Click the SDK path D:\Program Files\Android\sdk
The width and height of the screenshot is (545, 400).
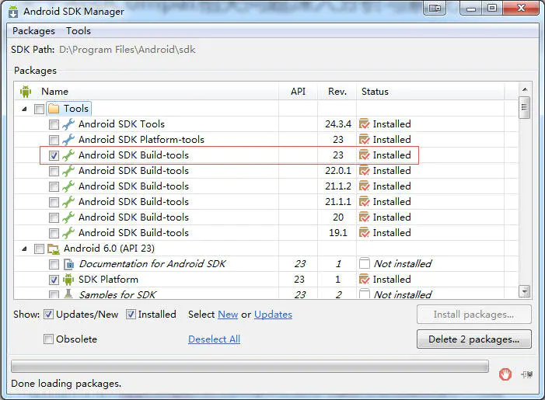click(128, 50)
